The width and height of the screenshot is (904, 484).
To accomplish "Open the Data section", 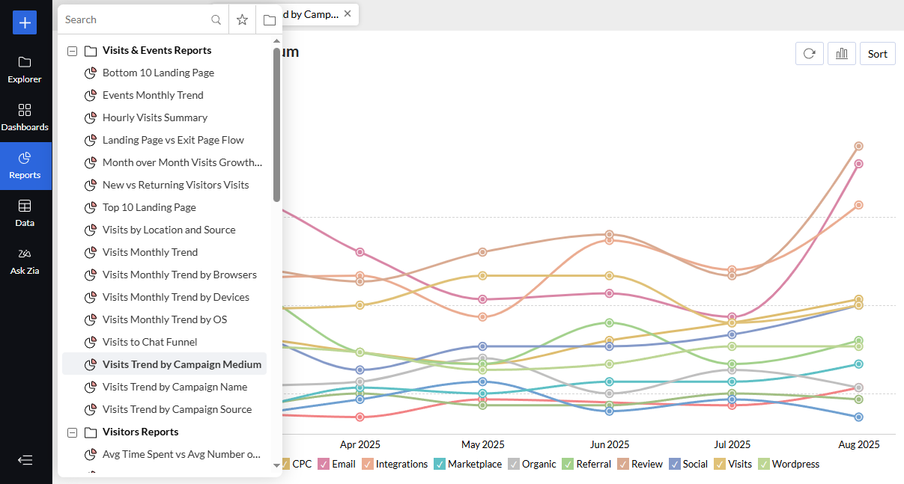I will tap(25, 213).
